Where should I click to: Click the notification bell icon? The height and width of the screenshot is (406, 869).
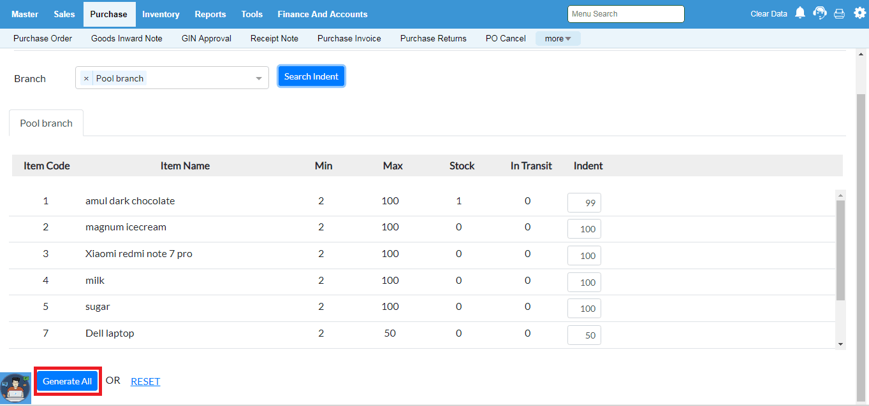(800, 13)
